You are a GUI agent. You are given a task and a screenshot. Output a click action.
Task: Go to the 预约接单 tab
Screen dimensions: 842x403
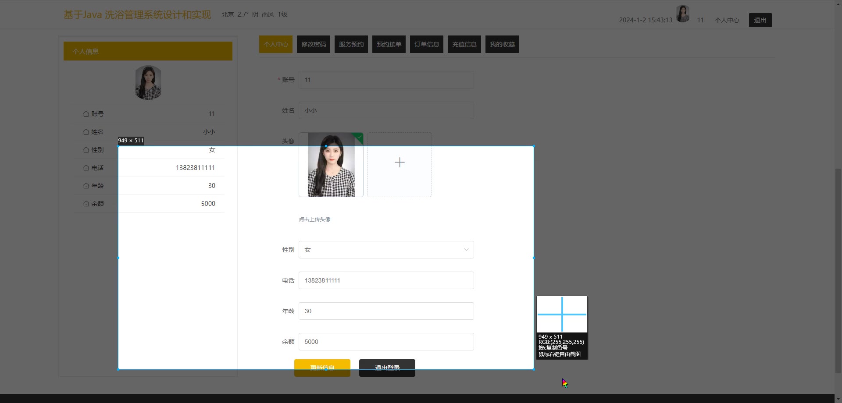point(389,44)
